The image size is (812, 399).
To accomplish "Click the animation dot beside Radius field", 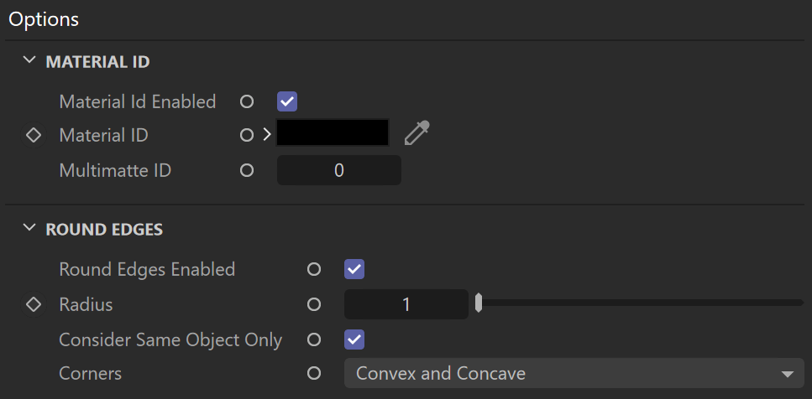I will (314, 304).
